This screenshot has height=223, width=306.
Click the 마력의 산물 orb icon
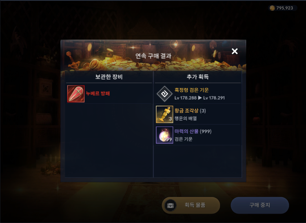pos(164,135)
